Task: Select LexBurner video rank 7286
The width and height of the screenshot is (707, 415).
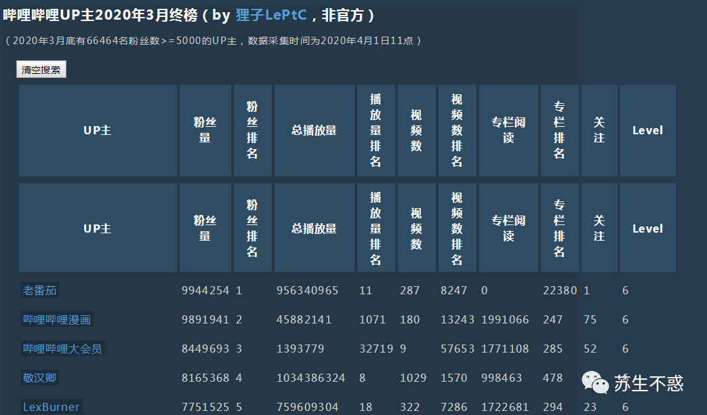Action: tap(453, 407)
